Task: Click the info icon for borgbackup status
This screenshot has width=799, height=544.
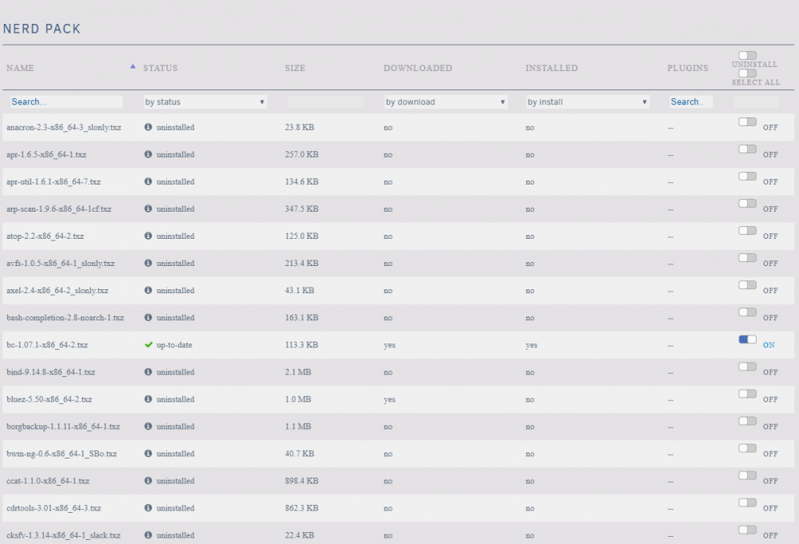Action: [149, 426]
